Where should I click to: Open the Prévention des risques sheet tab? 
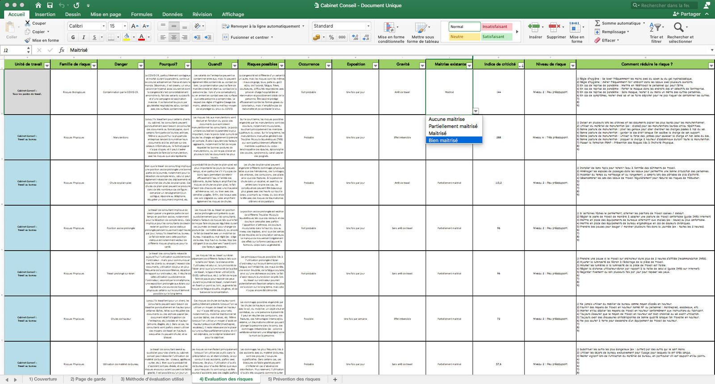tap(294, 379)
